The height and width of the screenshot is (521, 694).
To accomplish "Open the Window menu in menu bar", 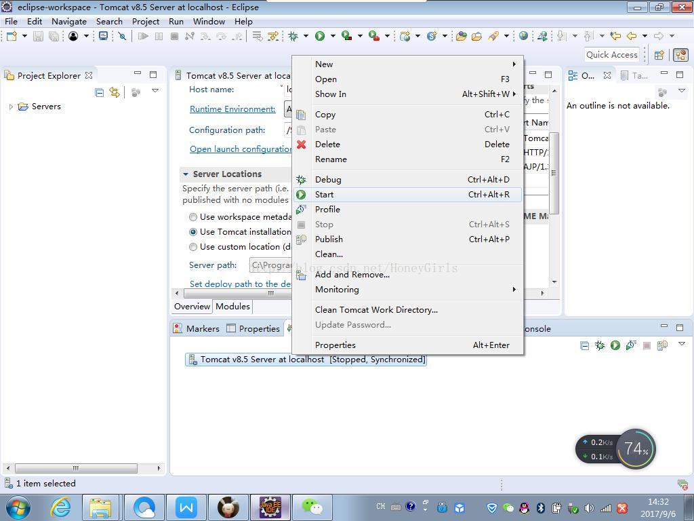I will click(209, 21).
